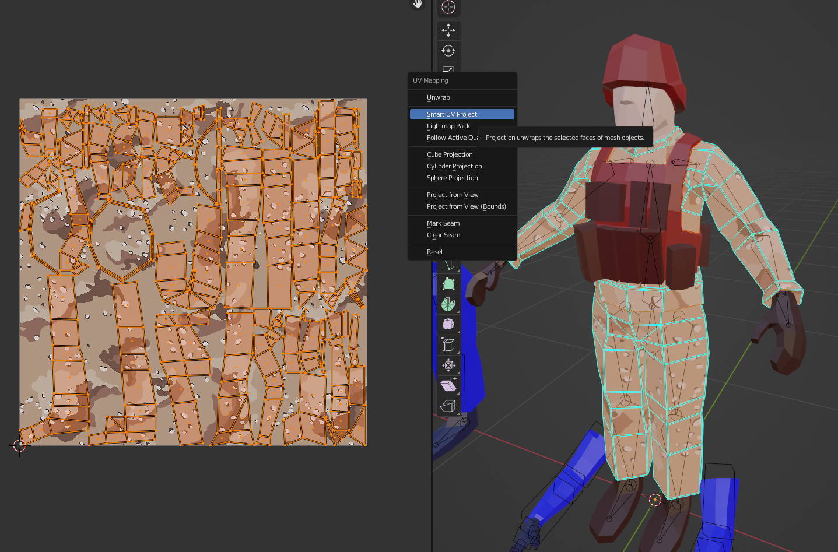Activate the Shear tool
This screenshot has width=838, height=552.
[448, 385]
